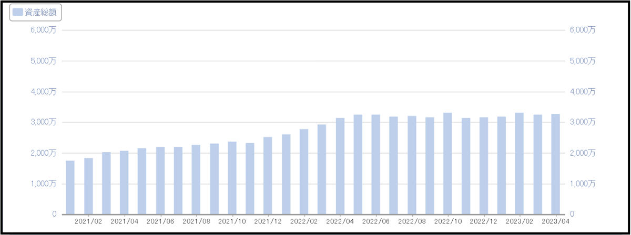631x235 pixels.
Task: Select the bar for 2022/09
Action: (430, 166)
